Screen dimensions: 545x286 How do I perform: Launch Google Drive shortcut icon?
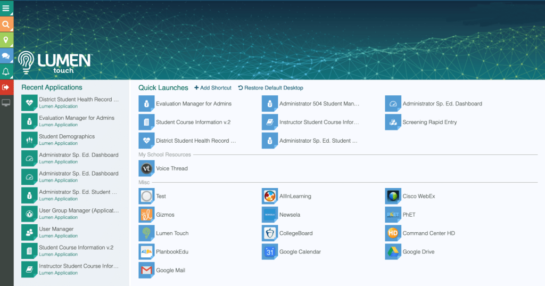(x=393, y=252)
